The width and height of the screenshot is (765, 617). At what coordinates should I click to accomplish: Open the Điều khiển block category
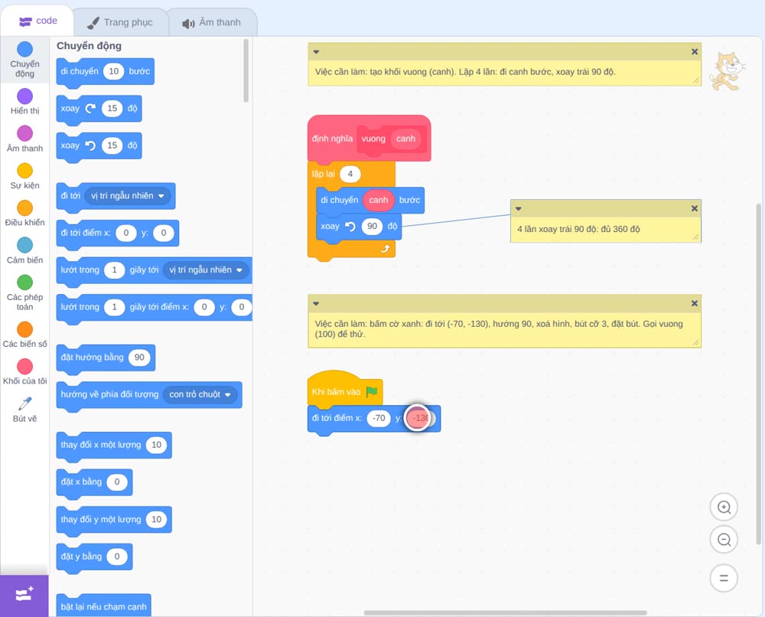point(25,214)
